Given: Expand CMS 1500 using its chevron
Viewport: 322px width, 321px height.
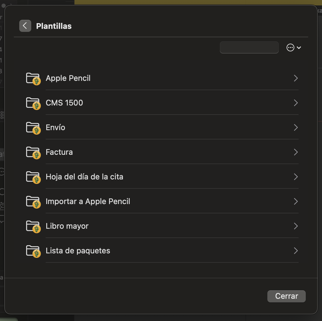Looking at the screenshot, I should (296, 103).
